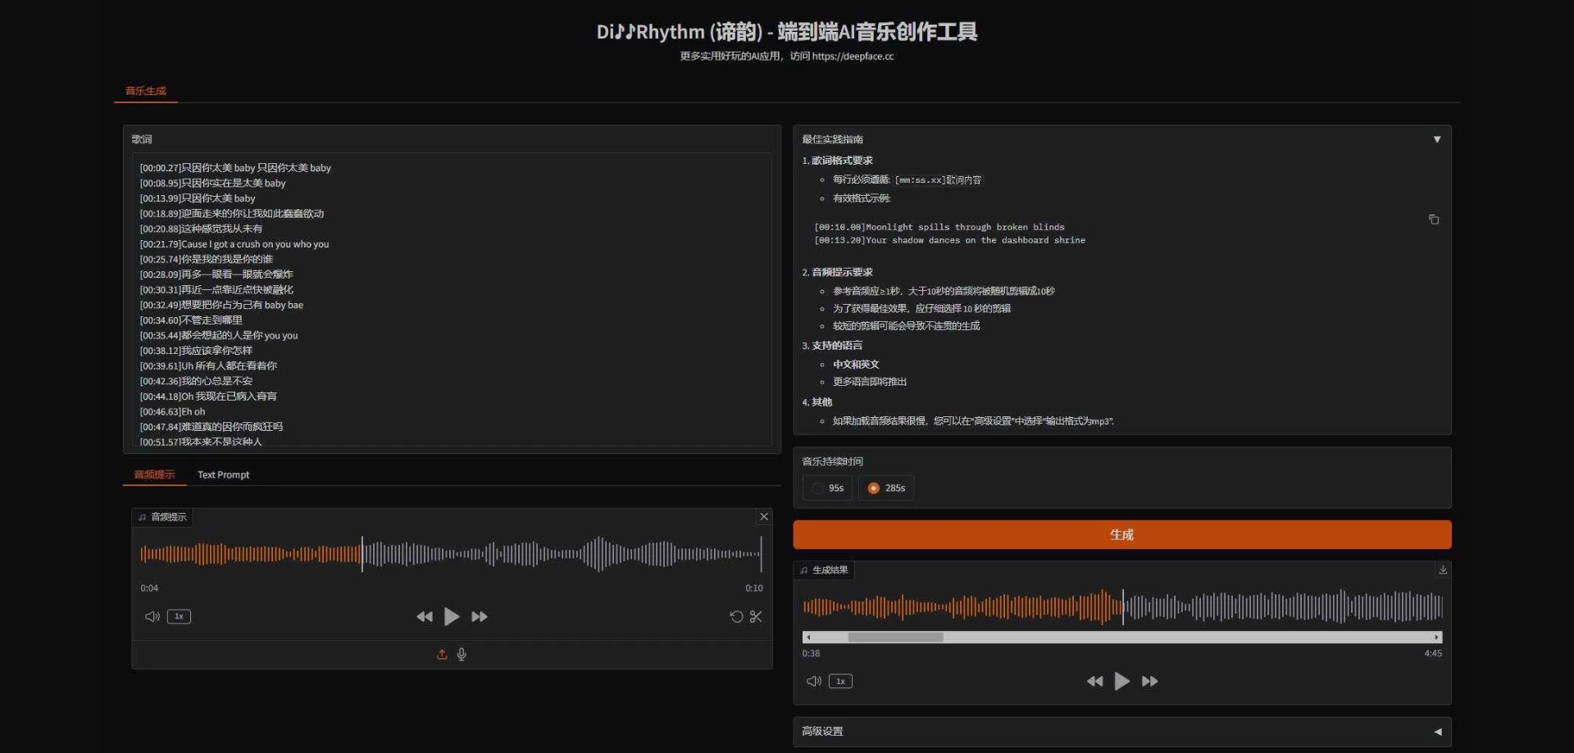This screenshot has height=753, width=1574.
Task: Click the undo reset icon in audio prompt
Action: (736, 616)
